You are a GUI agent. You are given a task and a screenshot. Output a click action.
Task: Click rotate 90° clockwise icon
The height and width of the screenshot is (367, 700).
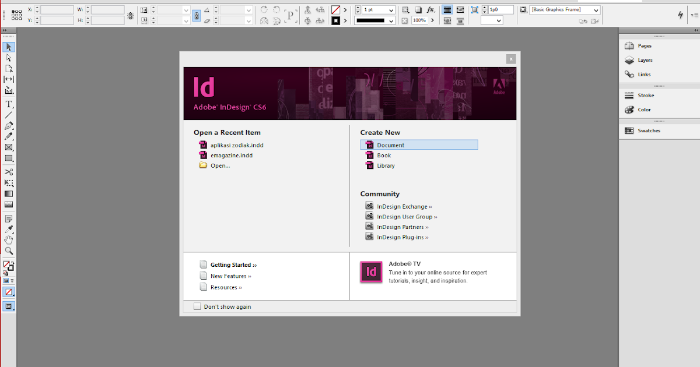264,9
